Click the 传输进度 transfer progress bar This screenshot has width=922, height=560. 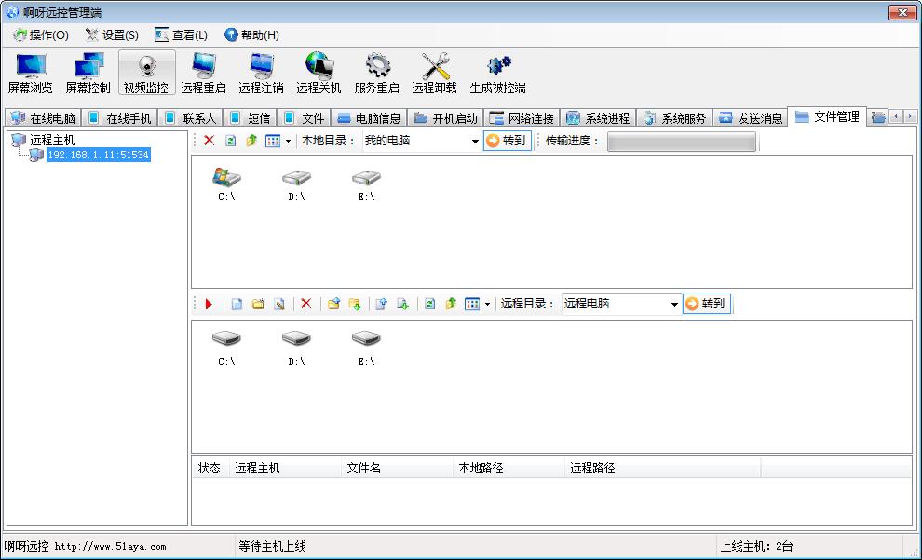682,142
